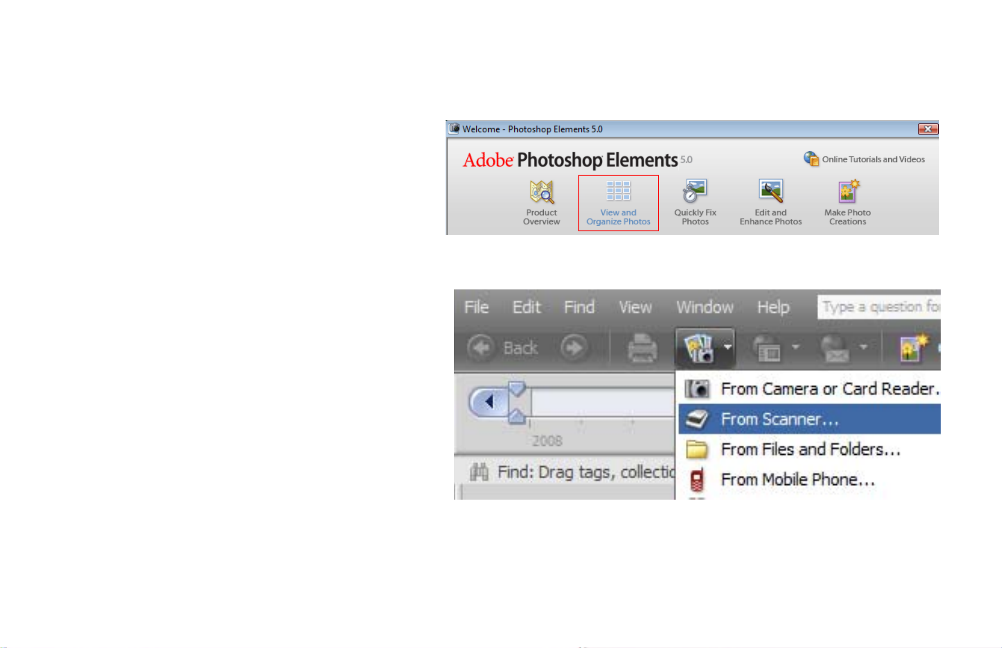Select From Mobile Phone menu item
The height and width of the screenshot is (648, 1002).
pyautogui.click(x=809, y=479)
